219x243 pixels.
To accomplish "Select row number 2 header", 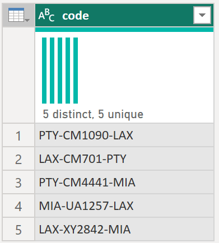I will click(18, 158).
